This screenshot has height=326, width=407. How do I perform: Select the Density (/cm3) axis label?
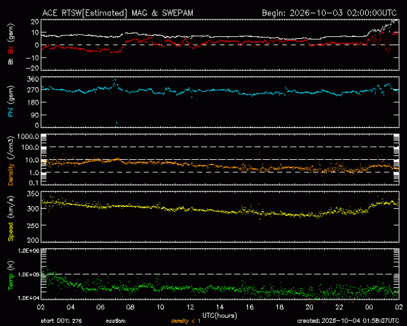pyautogui.click(x=11, y=160)
